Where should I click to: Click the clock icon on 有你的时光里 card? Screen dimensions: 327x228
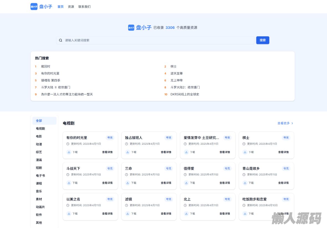coord(68,144)
